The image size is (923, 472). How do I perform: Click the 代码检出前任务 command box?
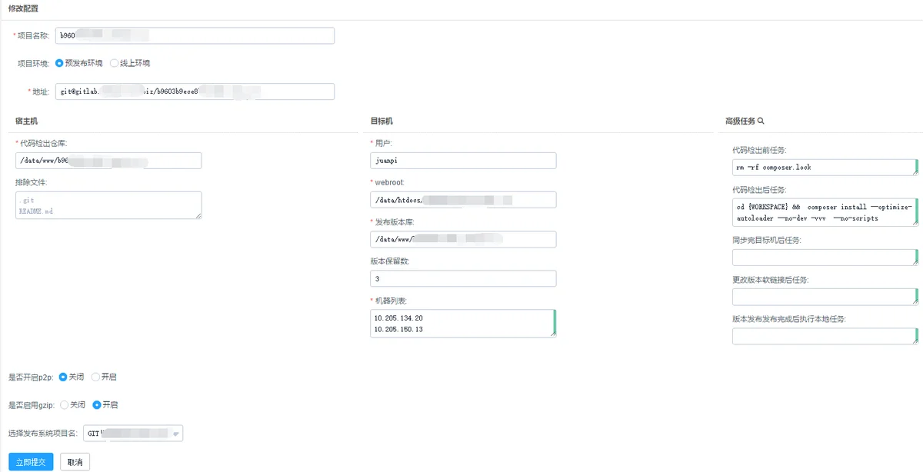coord(825,167)
